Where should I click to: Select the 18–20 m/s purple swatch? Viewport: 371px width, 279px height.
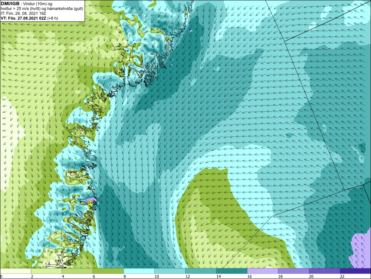coord(293,271)
